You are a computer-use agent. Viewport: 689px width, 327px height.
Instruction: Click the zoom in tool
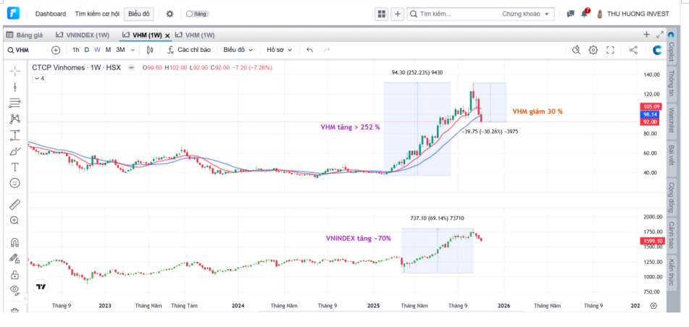(x=14, y=220)
